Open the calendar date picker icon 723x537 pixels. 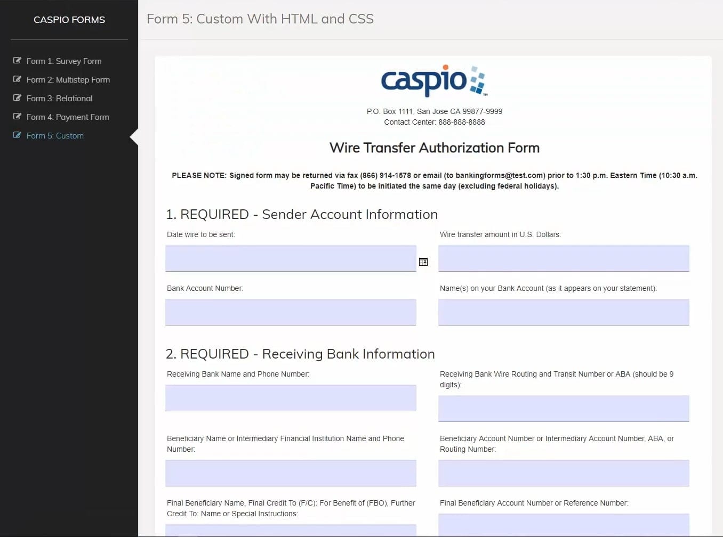pyautogui.click(x=423, y=262)
